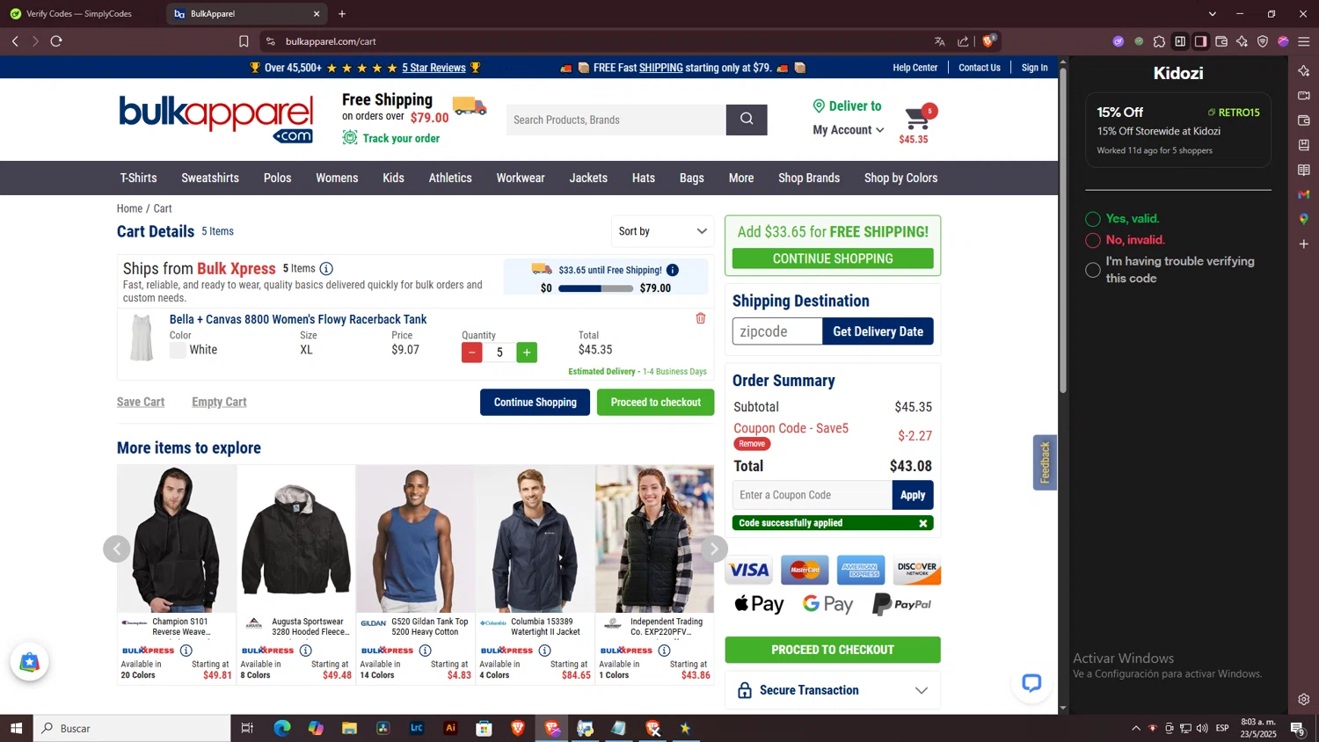Dismiss the Code successfully applied message
Viewport: 1319px width, 742px height.
(x=923, y=523)
